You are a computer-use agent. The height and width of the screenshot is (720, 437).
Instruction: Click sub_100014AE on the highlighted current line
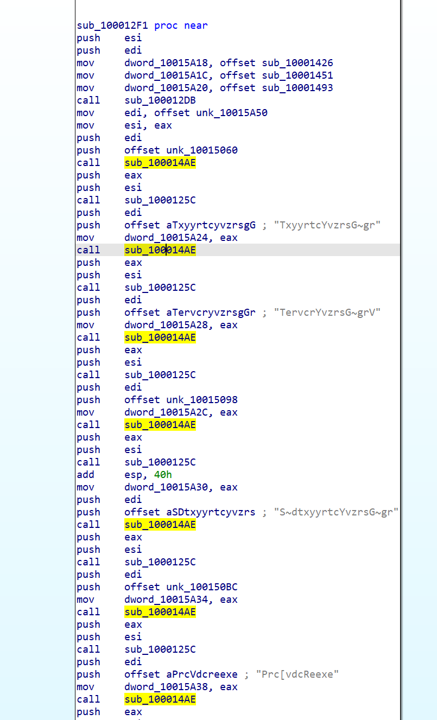click(x=160, y=250)
